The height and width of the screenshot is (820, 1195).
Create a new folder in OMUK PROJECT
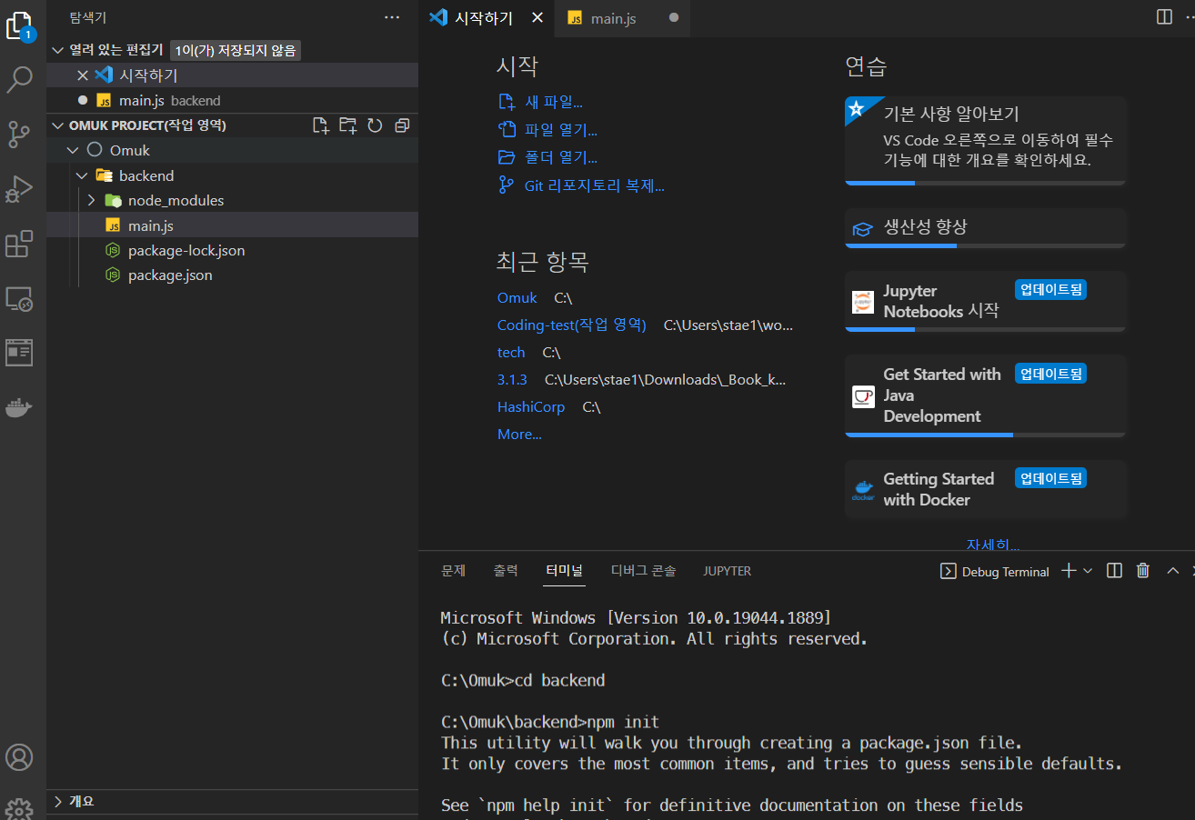347,125
